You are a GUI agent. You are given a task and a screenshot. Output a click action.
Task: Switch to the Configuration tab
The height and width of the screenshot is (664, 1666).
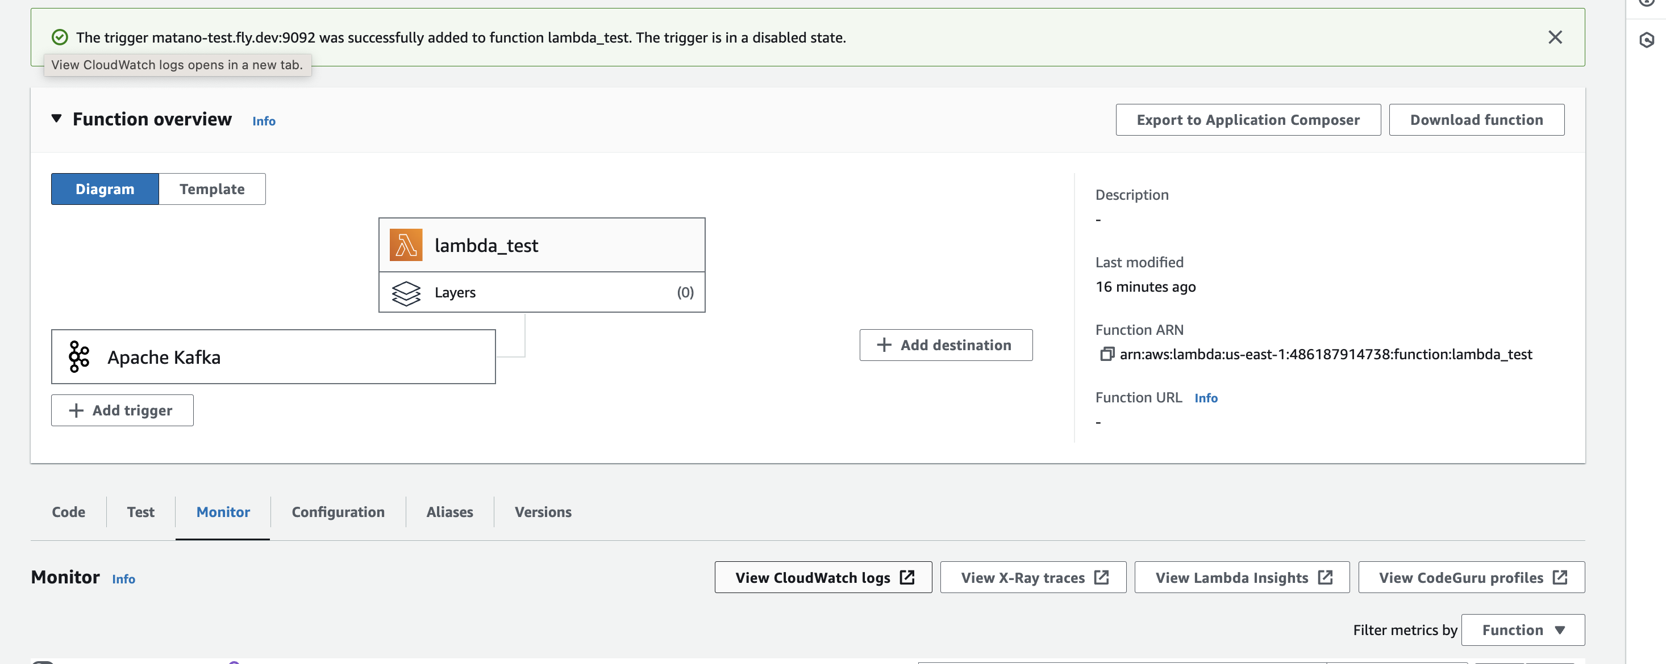338,511
